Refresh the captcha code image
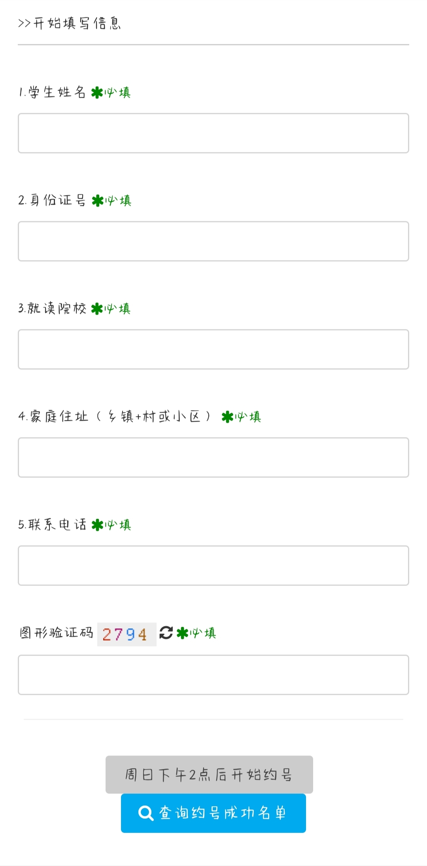Viewport: 427px width, 866px height. pyautogui.click(x=166, y=633)
